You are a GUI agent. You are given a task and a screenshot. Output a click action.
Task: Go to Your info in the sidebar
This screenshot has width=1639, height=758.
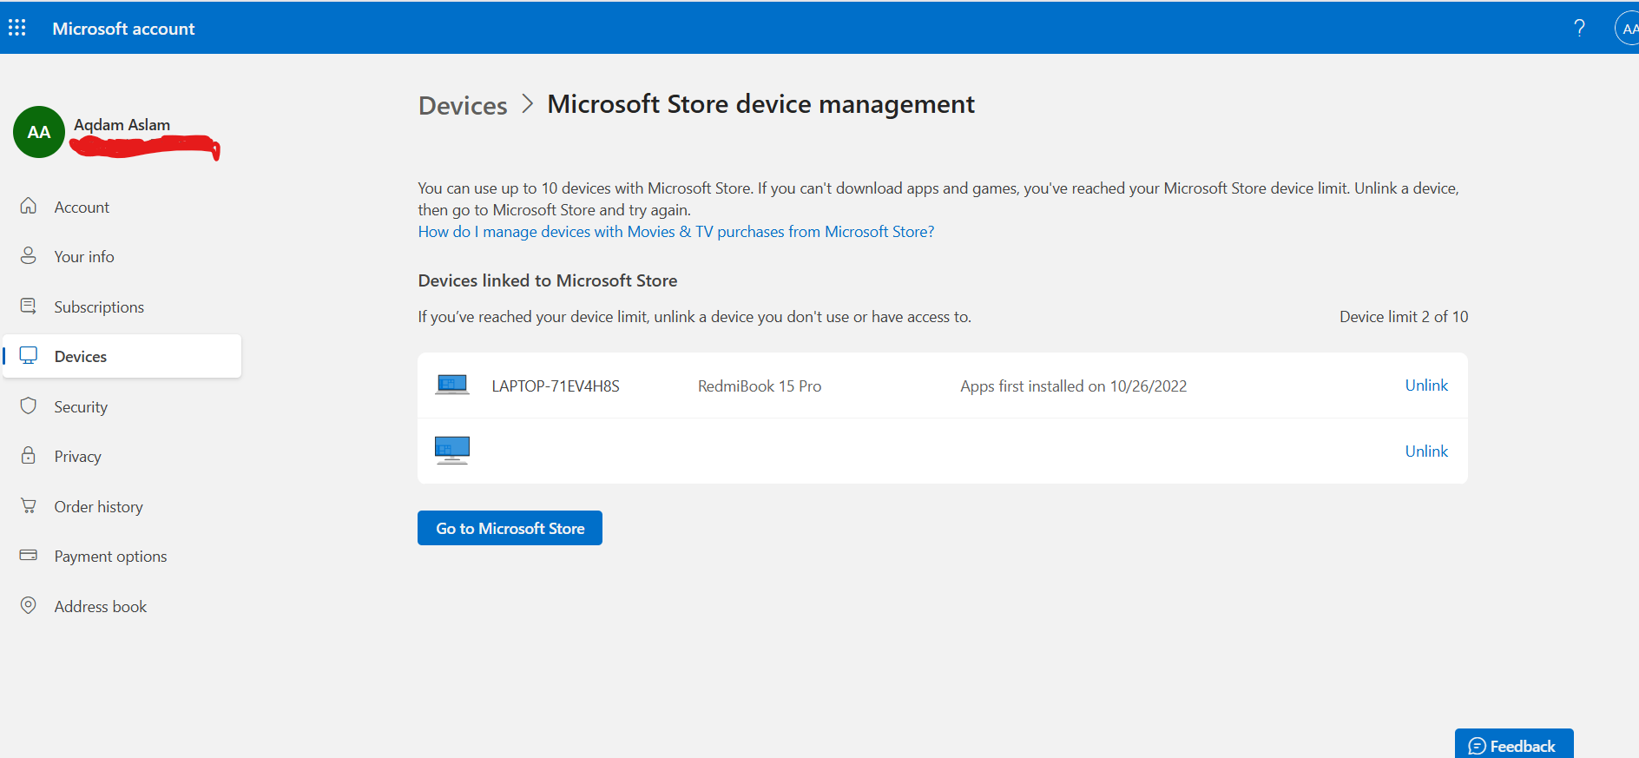[84, 257]
